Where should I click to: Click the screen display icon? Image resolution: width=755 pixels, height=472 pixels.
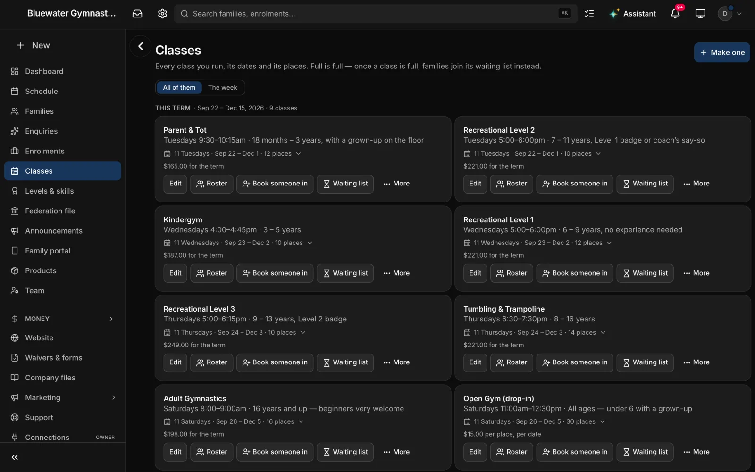click(700, 14)
